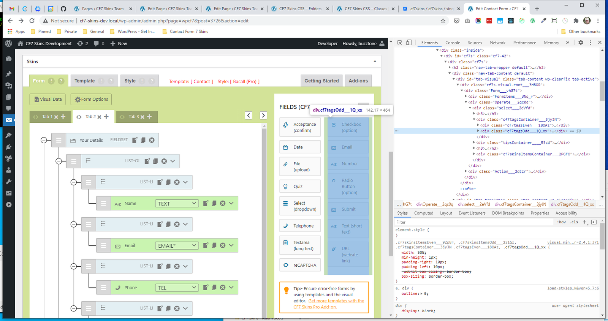Image resolution: width=608 pixels, height=321 pixels.
Task: Open the TEL type dropdown for Phone
Action: click(x=177, y=288)
